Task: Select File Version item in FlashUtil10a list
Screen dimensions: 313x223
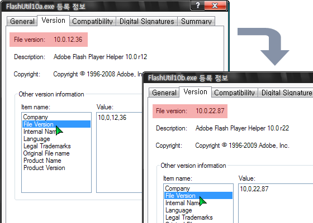Action: (56, 124)
